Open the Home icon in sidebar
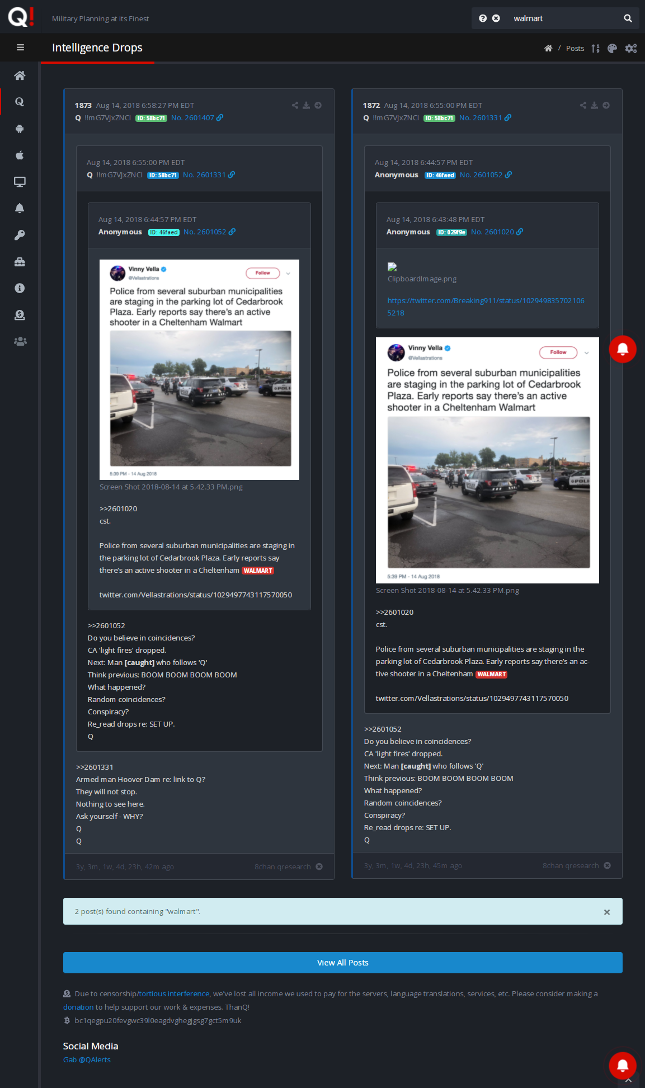Image resolution: width=645 pixels, height=1088 pixels. click(x=20, y=76)
